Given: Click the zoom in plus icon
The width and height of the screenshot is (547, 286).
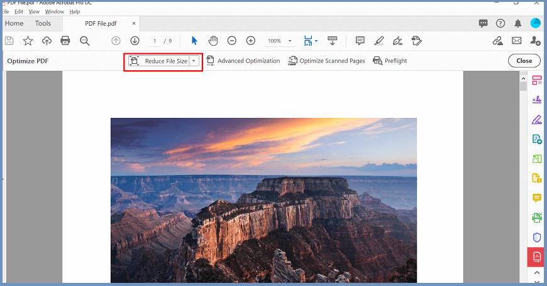Looking at the screenshot, I should pyautogui.click(x=250, y=41).
